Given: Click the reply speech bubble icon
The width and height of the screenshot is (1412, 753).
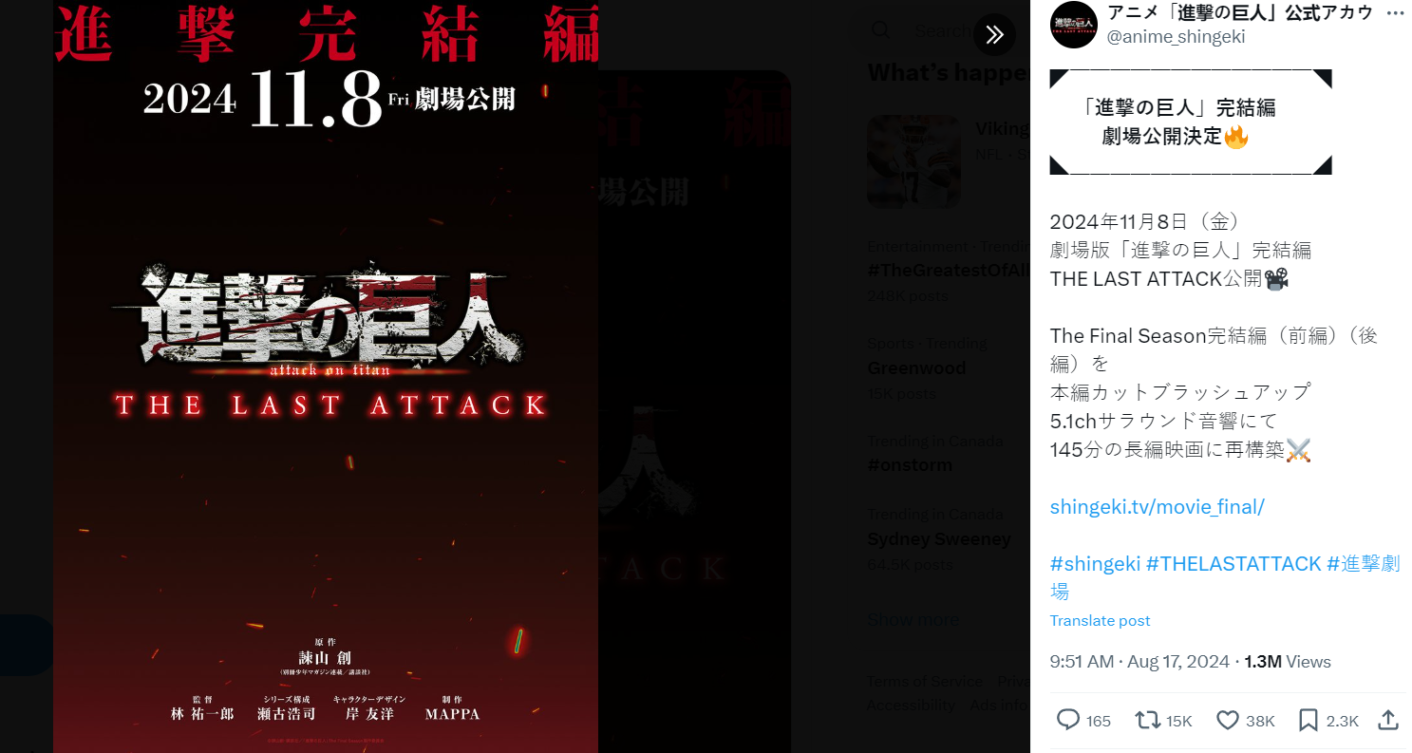Looking at the screenshot, I should click(1068, 721).
